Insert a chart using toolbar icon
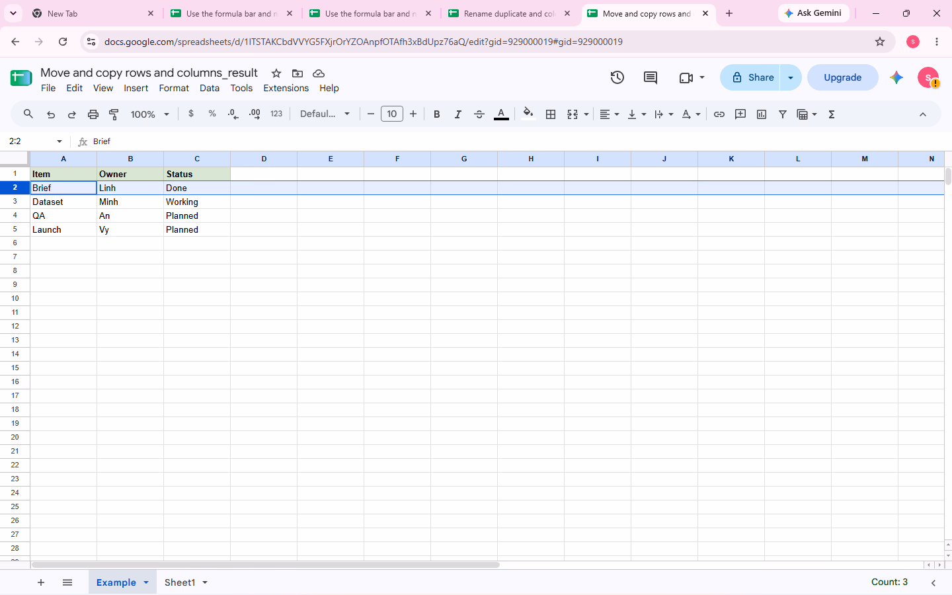This screenshot has width=952, height=595. coord(762,114)
